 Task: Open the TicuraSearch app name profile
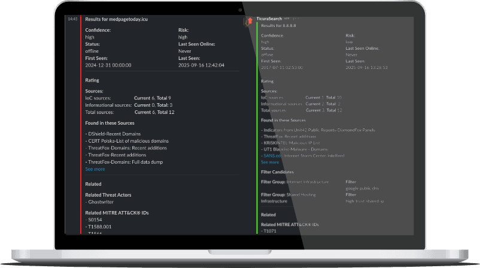point(269,19)
